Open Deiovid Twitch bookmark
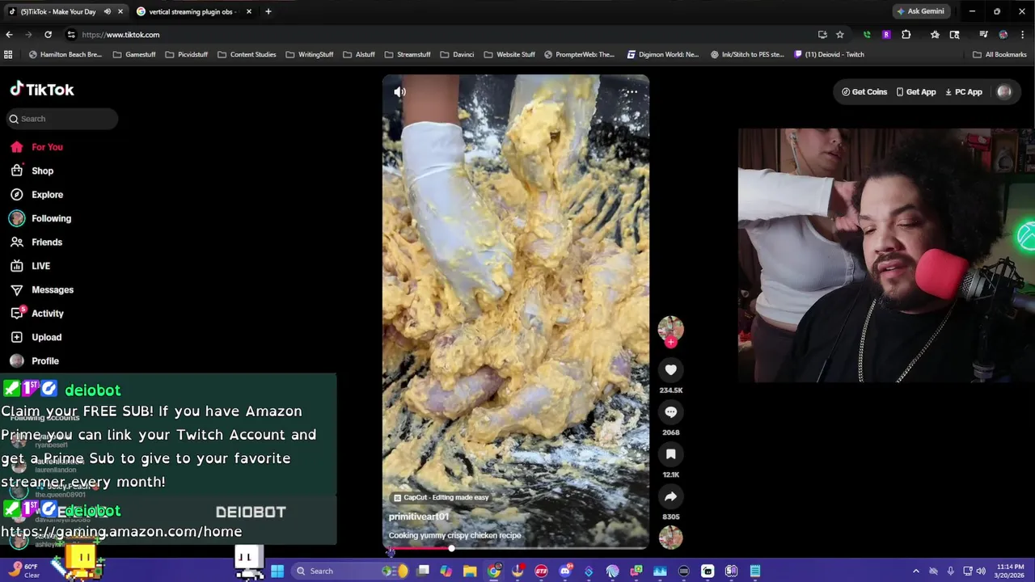This screenshot has height=582, width=1035. tap(829, 55)
